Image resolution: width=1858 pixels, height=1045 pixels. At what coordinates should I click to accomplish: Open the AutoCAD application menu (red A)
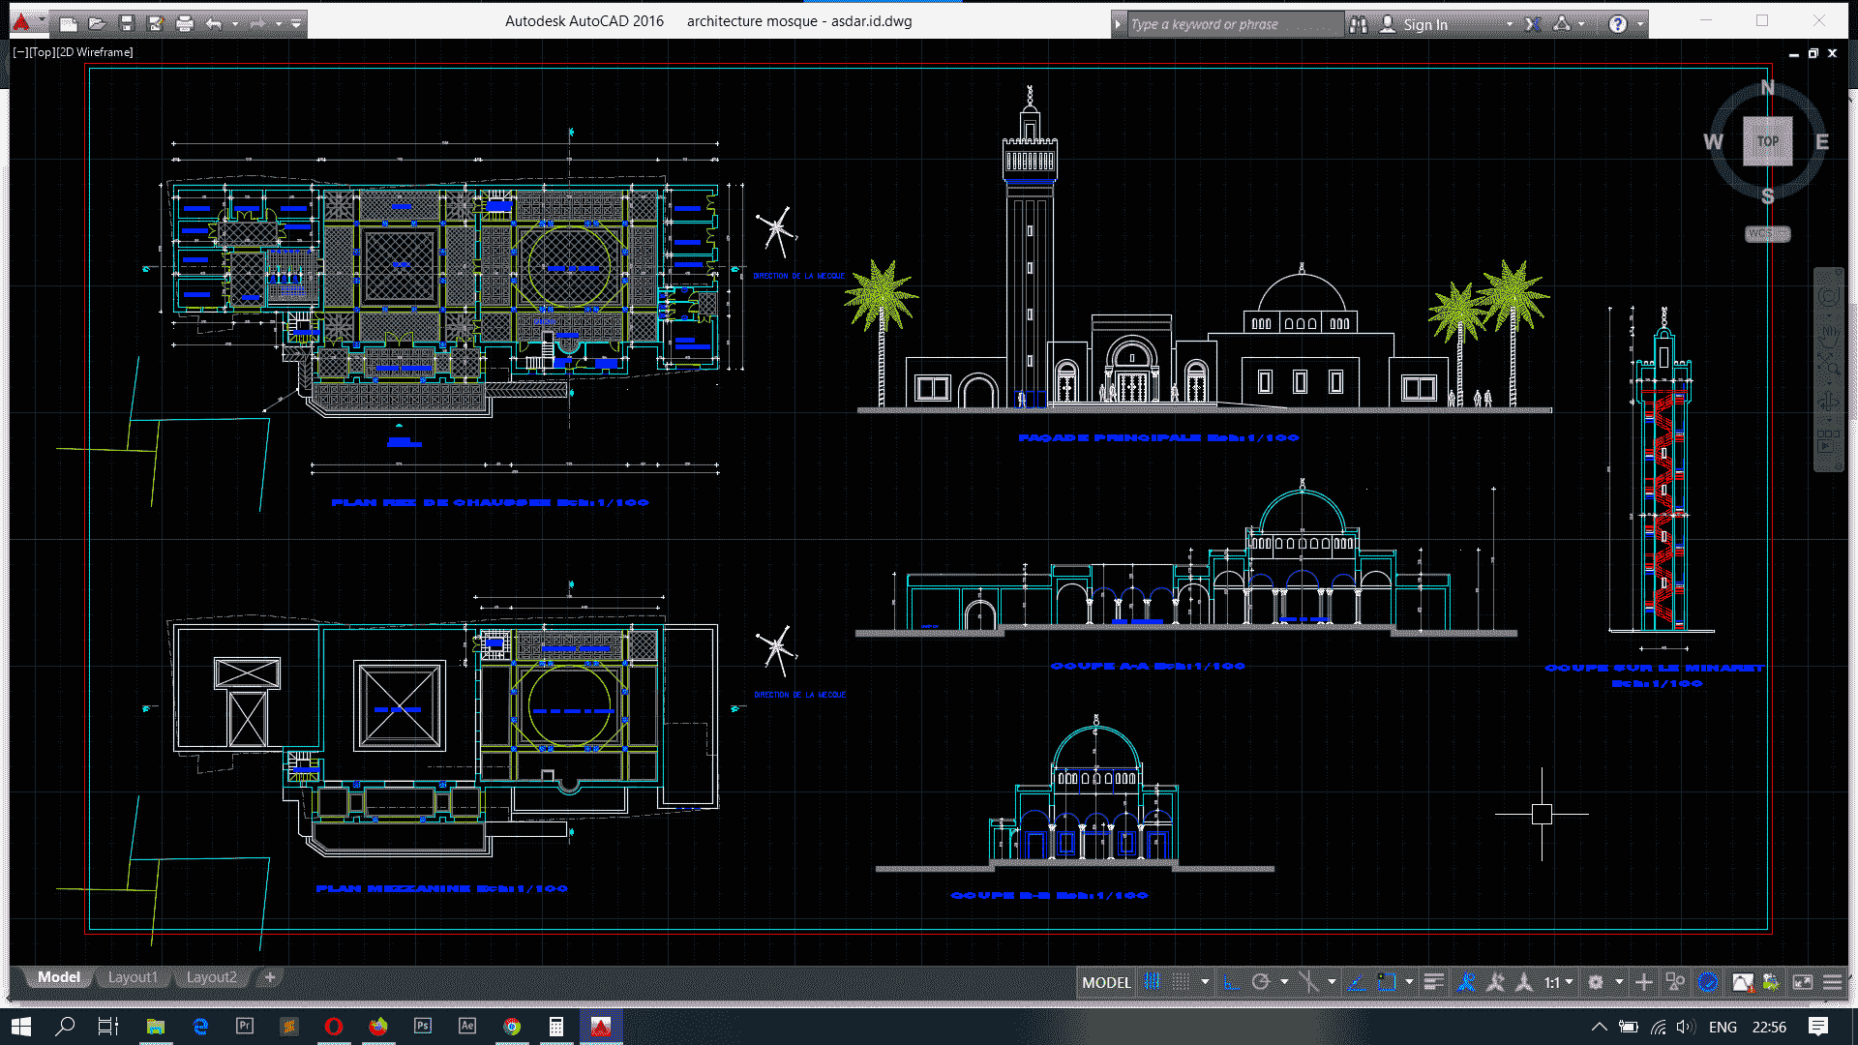click(x=21, y=22)
